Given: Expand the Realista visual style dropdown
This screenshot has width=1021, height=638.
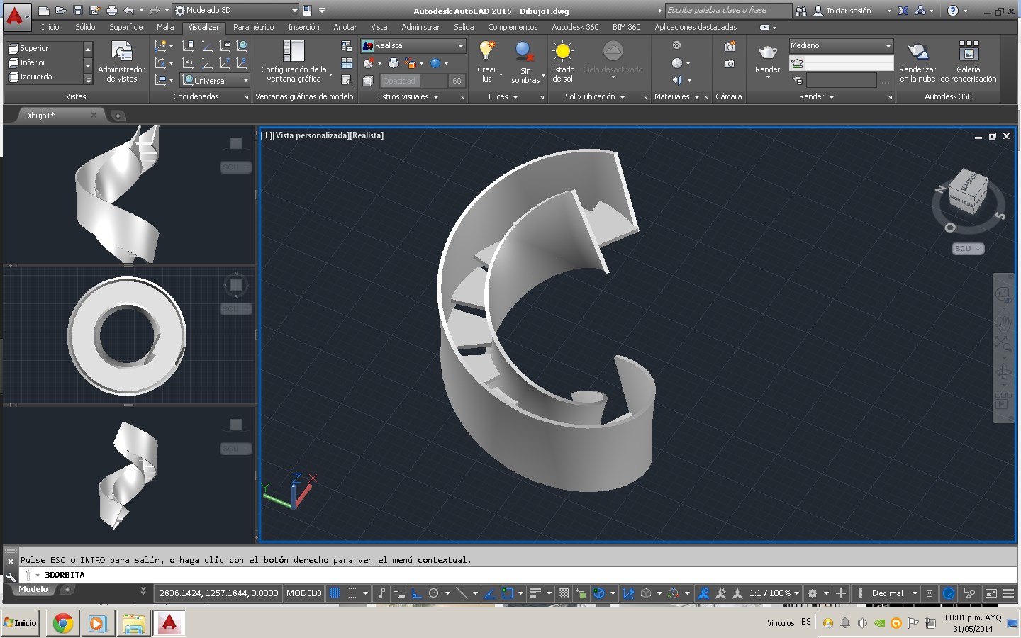Looking at the screenshot, I should tap(460, 45).
